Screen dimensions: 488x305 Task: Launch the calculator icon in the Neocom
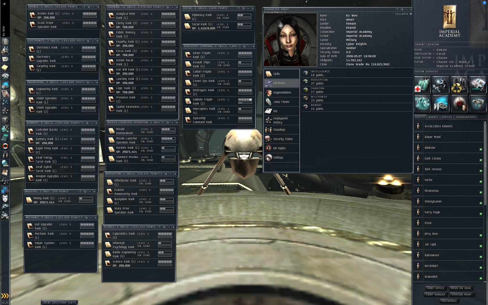pyautogui.click(x=5, y=137)
